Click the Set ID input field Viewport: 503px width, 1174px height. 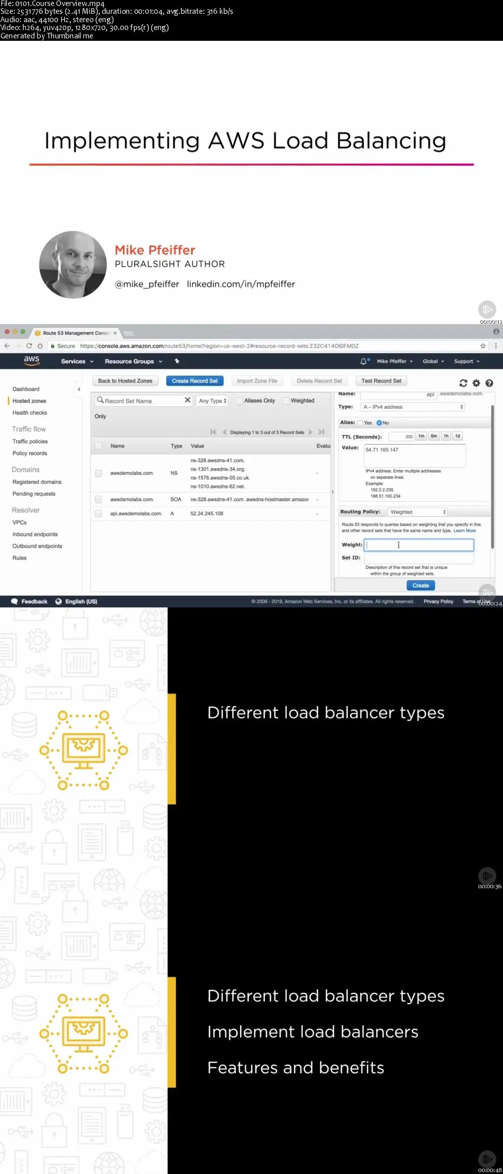tap(419, 558)
